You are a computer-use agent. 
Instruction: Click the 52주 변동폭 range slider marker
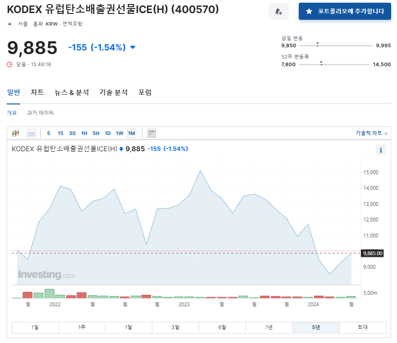[x=321, y=63]
